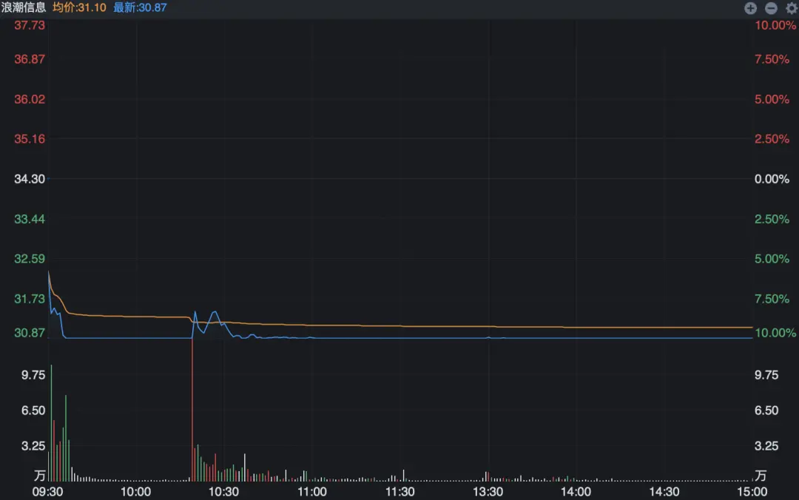This screenshot has height=500, width=799.
Task: Click the 最新:30.87 latest price label
Action: pos(140,7)
